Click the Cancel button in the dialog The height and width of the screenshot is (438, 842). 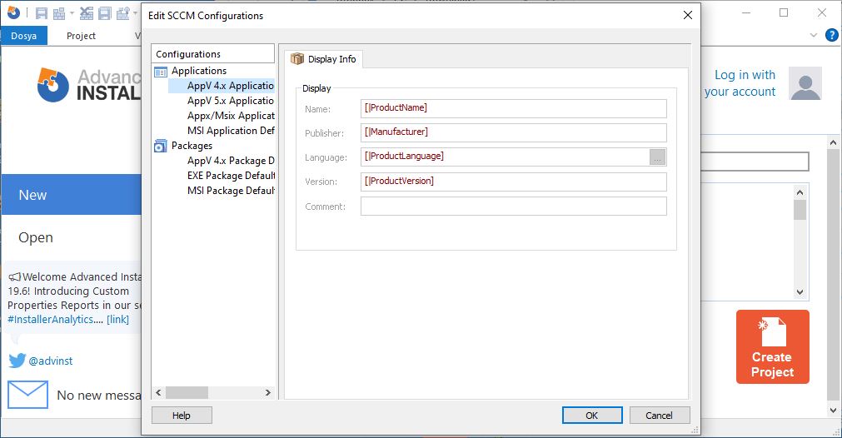click(x=659, y=415)
